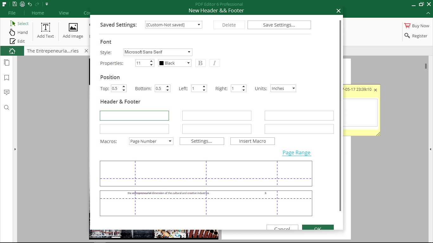433x243 pixels.
Task: Select the Edit tool
Action: (18, 41)
